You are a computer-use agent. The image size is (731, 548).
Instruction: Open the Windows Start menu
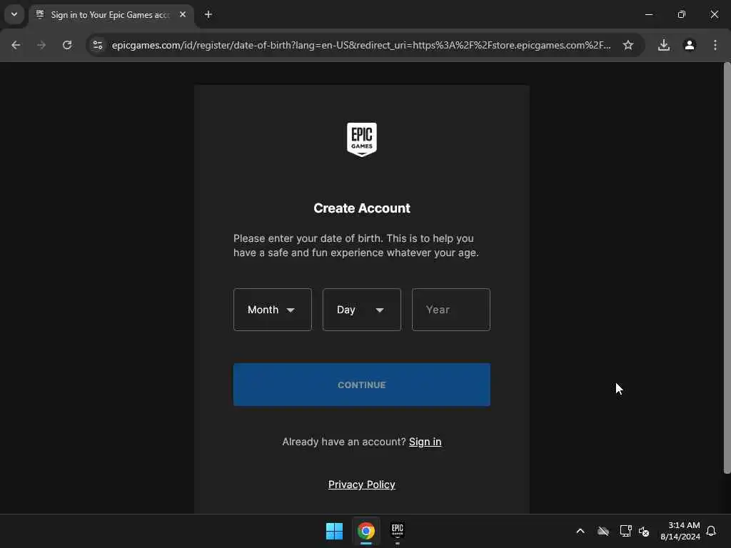334,531
